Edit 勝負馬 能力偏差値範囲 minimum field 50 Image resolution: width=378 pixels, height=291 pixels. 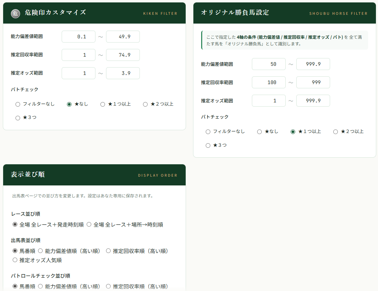(x=269, y=64)
